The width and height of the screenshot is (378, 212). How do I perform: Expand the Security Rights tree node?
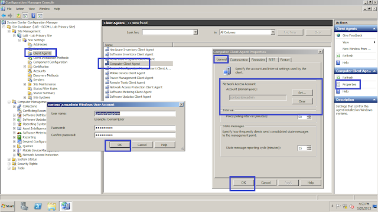(x=9, y=164)
